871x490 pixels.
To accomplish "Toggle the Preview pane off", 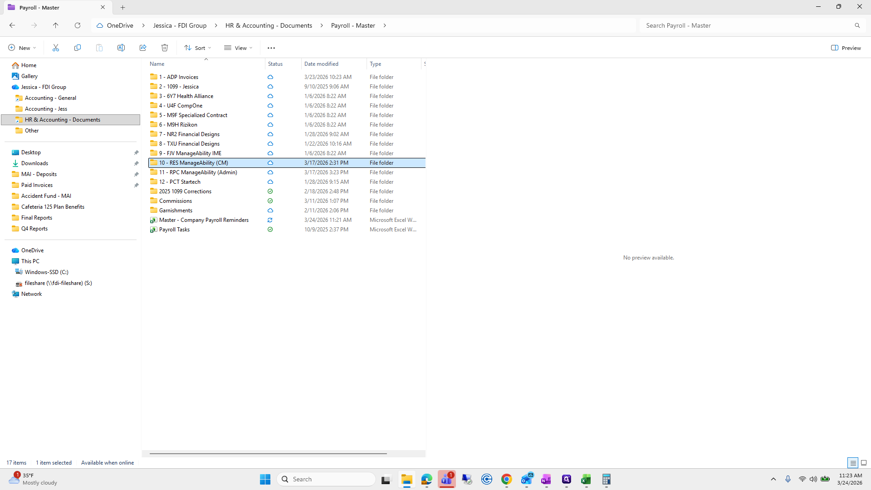I will coord(846,48).
